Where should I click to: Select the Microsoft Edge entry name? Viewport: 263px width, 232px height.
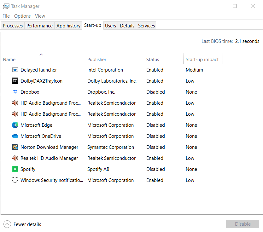(36, 125)
